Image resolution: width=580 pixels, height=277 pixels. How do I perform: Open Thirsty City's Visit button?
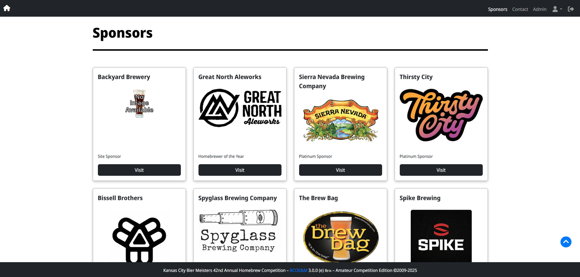pyautogui.click(x=441, y=170)
